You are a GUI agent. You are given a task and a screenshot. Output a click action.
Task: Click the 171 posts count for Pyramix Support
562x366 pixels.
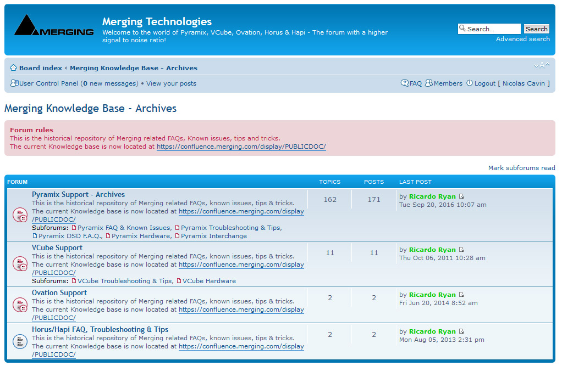[x=374, y=200]
